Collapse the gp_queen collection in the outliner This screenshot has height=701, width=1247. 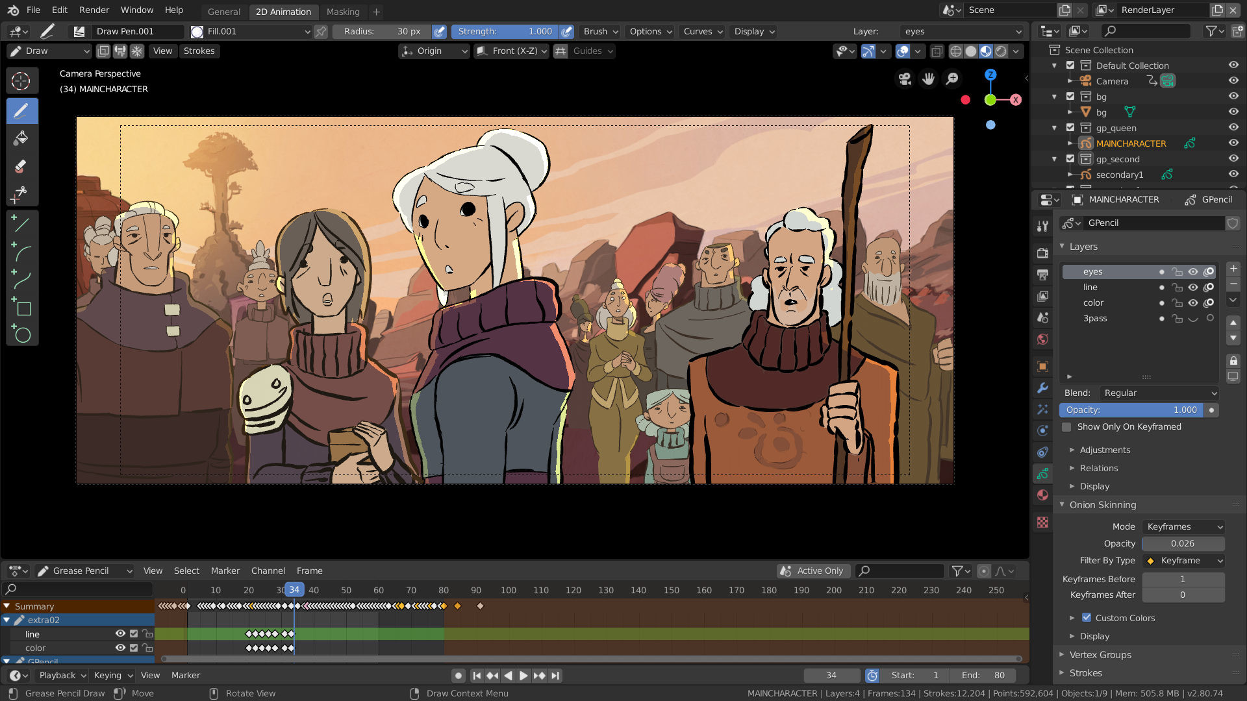[x=1054, y=127]
